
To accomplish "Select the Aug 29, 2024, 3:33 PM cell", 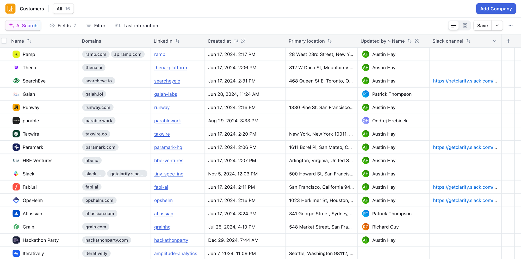I will (x=245, y=121).
